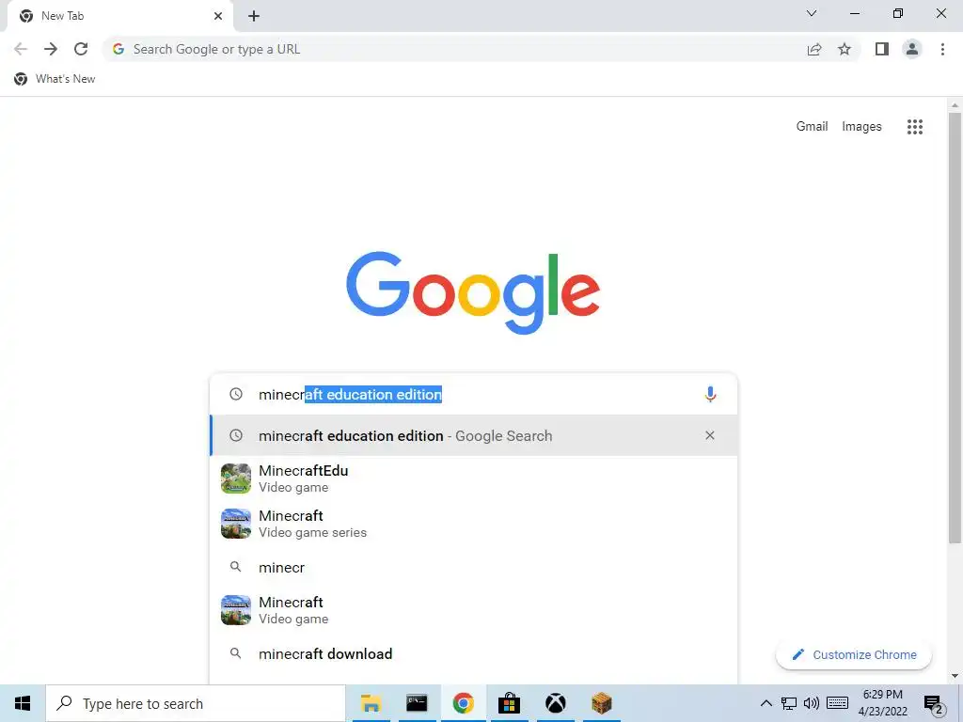Expand the tab search chevron

tap(812, 13)
